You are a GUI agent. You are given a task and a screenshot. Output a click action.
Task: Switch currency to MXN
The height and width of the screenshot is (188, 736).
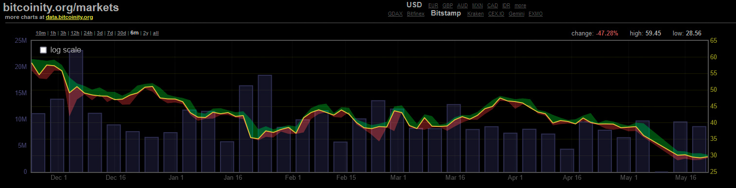[478, 5]
